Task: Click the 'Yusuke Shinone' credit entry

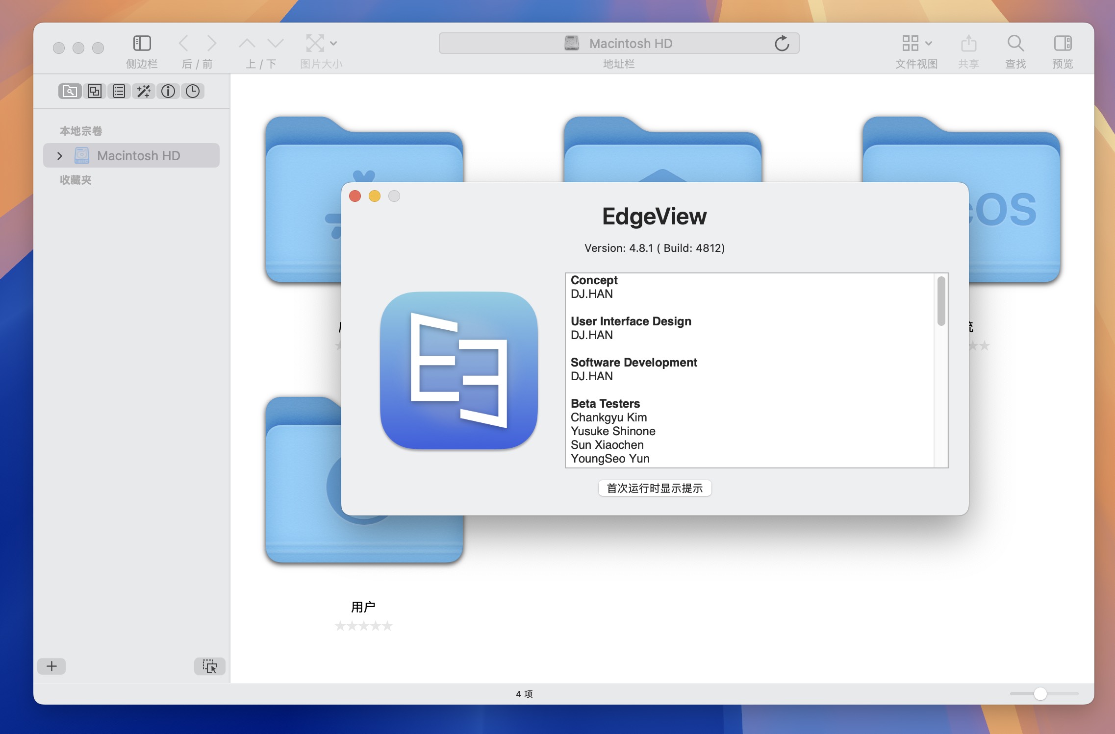Action: pyautogui.click(x=613, y=431)
